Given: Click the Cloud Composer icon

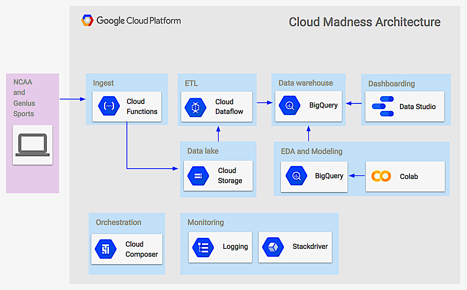Looking at the screenshot, I should [x=105, y=249].
